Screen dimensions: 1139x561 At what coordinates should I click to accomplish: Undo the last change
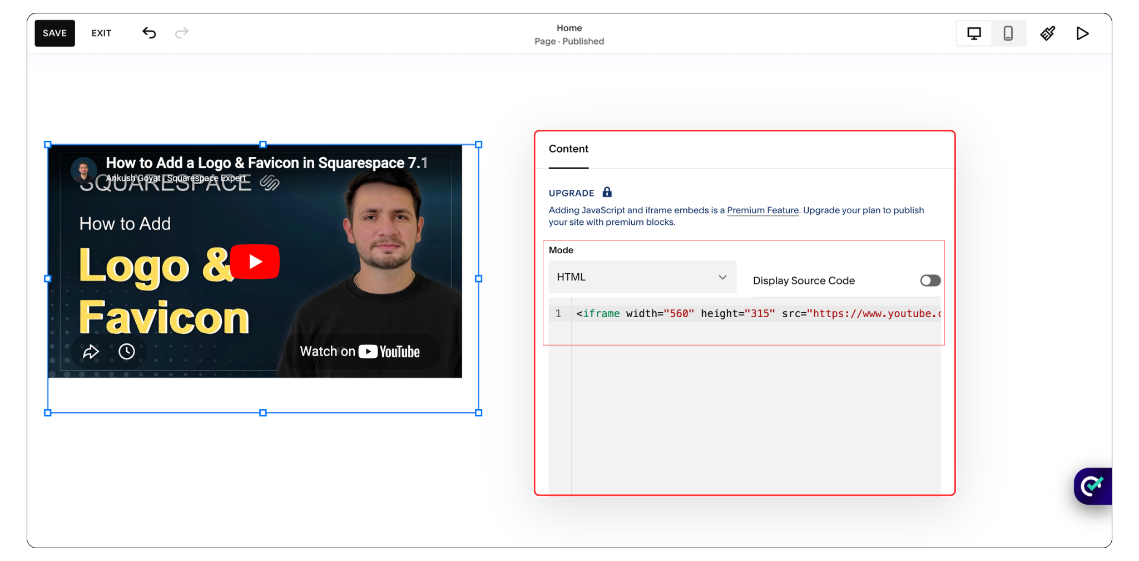(x=149, y=33)
